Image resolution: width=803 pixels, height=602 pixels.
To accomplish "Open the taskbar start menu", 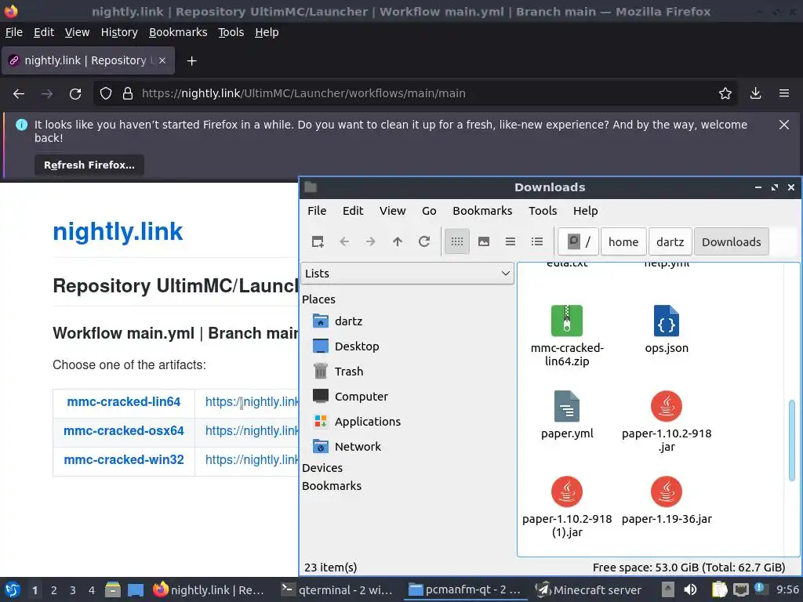I will tap(12, 589).
